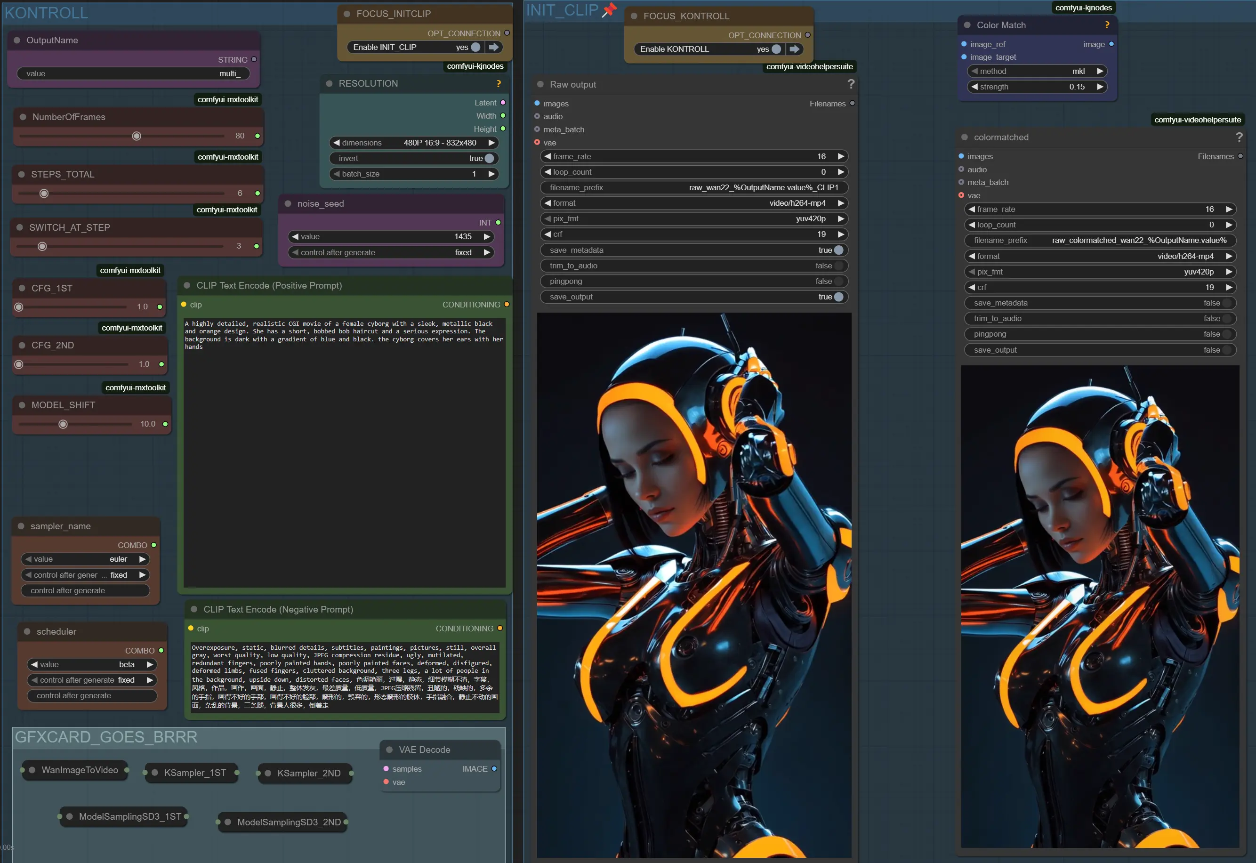This screenshot has width=1256, height=863.
Task: Collapse the VAE Decode node via its dot
Action: (x=389, y=750)
